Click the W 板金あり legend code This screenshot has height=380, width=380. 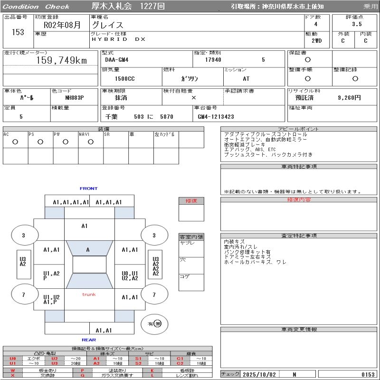coord(12,370)
